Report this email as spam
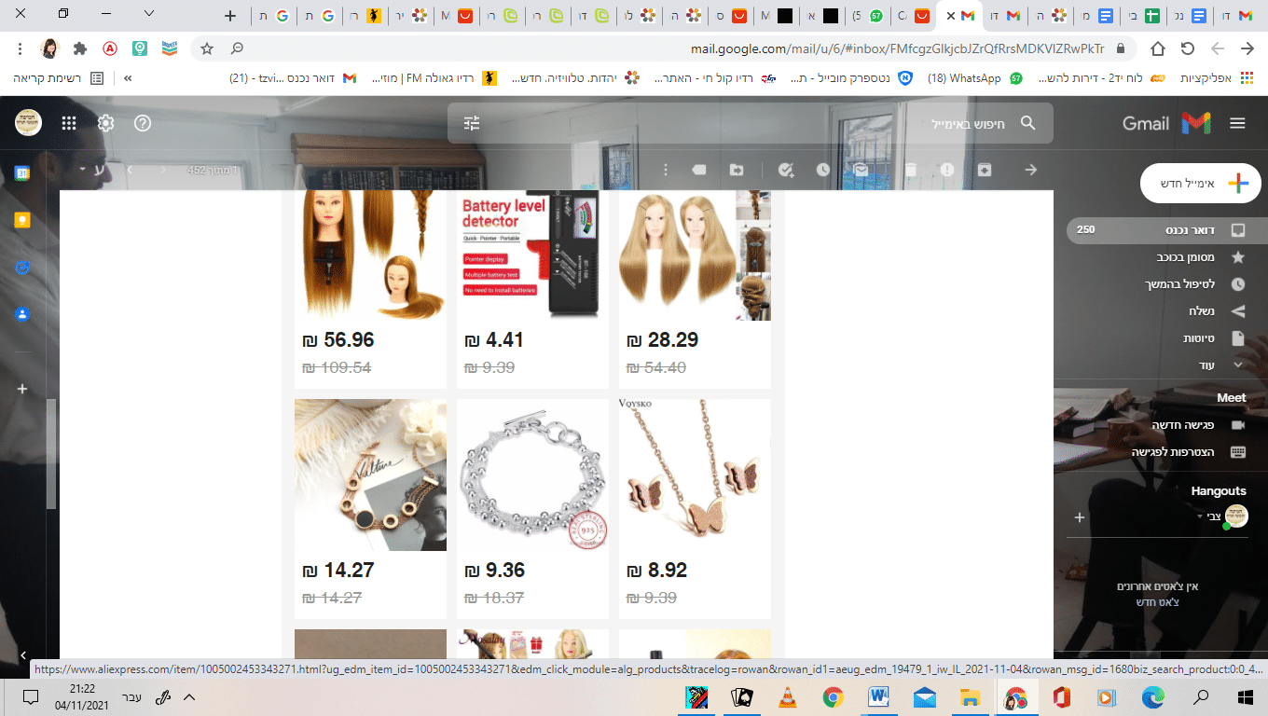1268x716 pixels. 947,170
